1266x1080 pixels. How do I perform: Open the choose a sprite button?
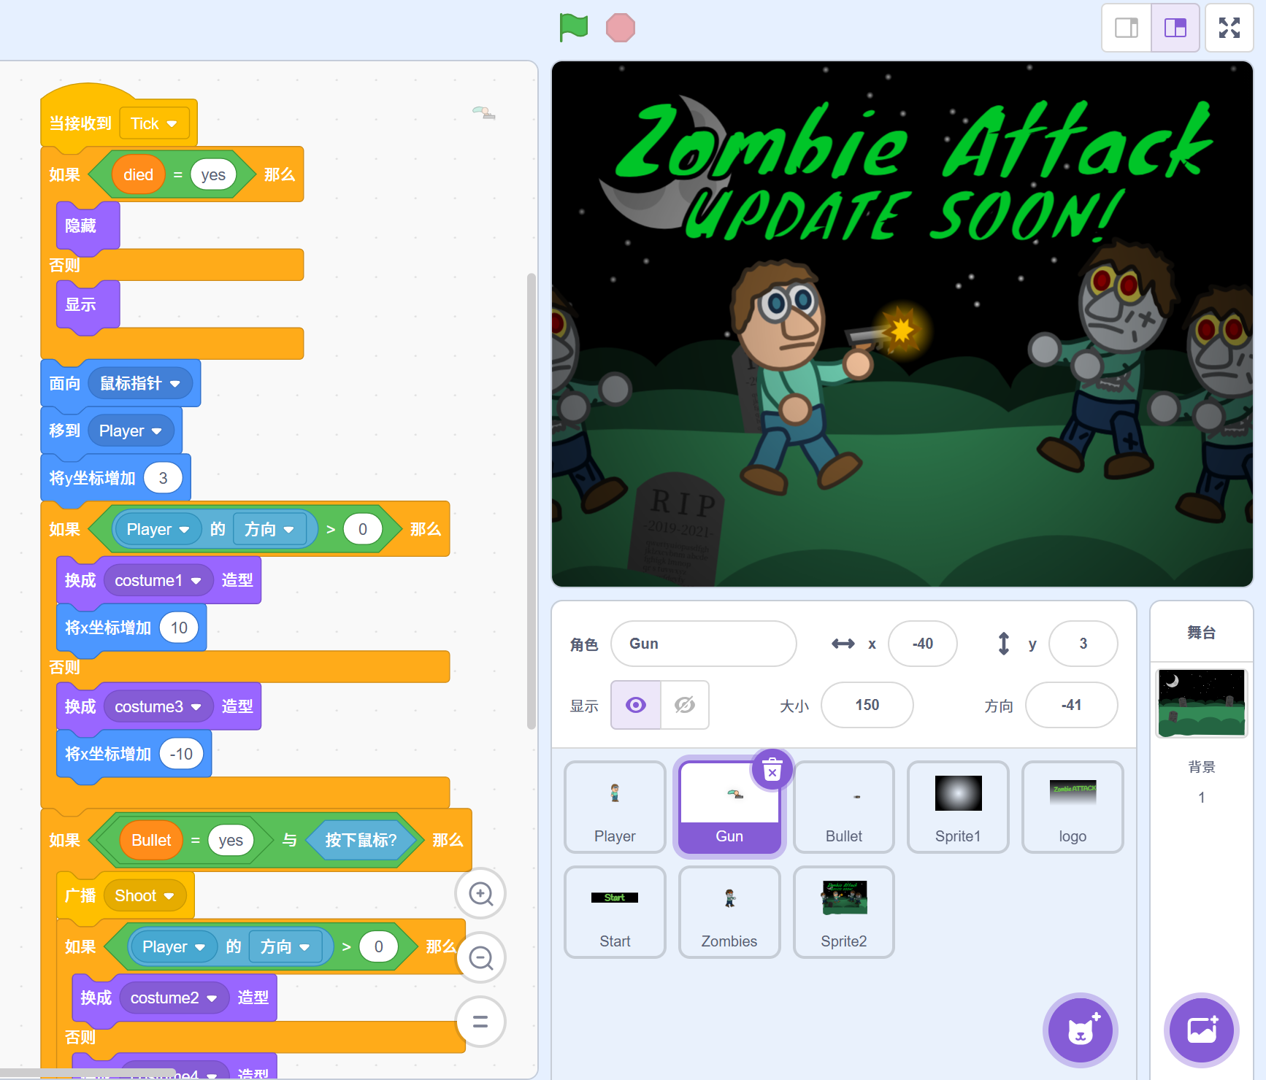click(1080, 1030)
